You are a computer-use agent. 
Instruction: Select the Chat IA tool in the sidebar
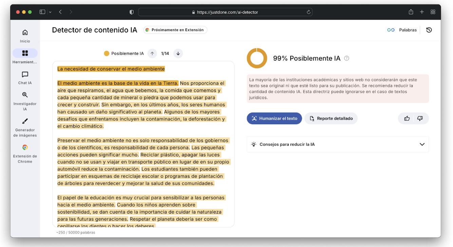(x=25, y=78)
